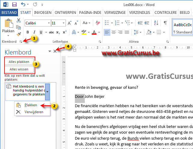Screen dimensions: 193x149
Task: Toggle italic formatting
Action: tap(34, 32)
